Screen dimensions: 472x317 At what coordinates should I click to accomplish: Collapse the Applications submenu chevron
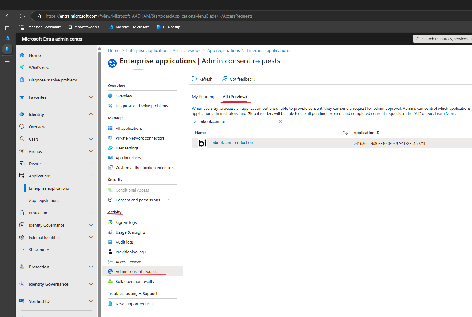(91, 176)
